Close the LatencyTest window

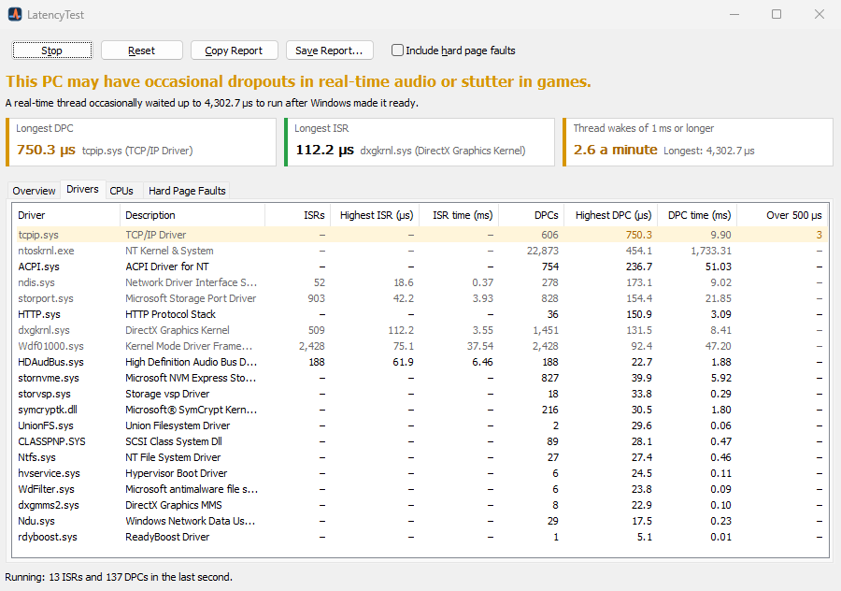coord(819,14)
